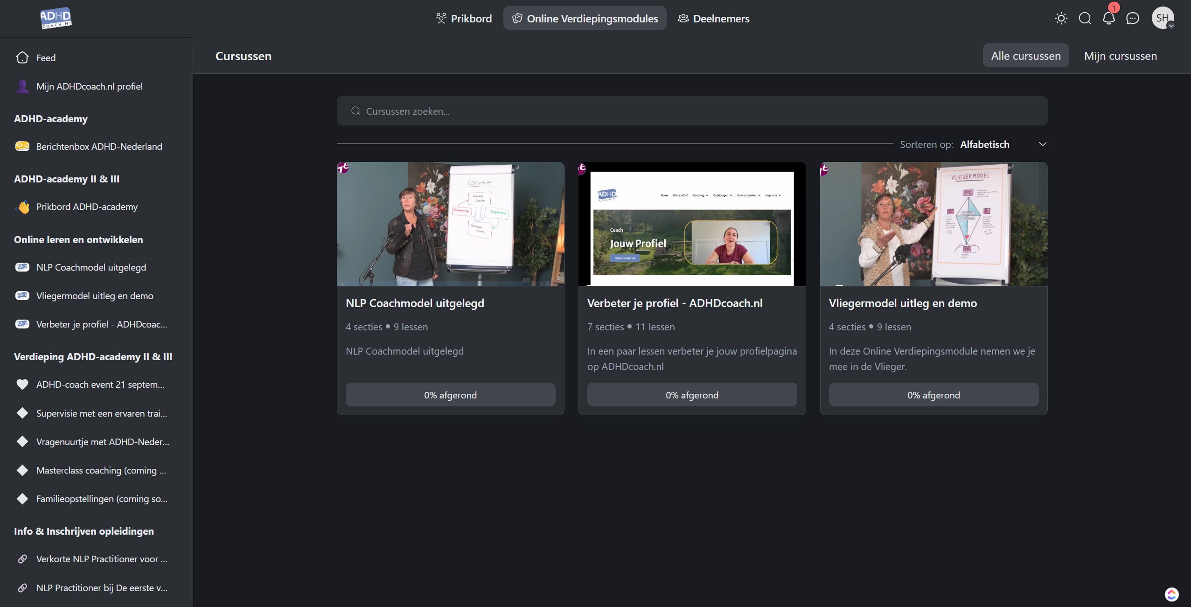
Task: Open NLP Coachmodel uitgelegd in sidebar
Action: pyautogui.click(x=91, y=267)
